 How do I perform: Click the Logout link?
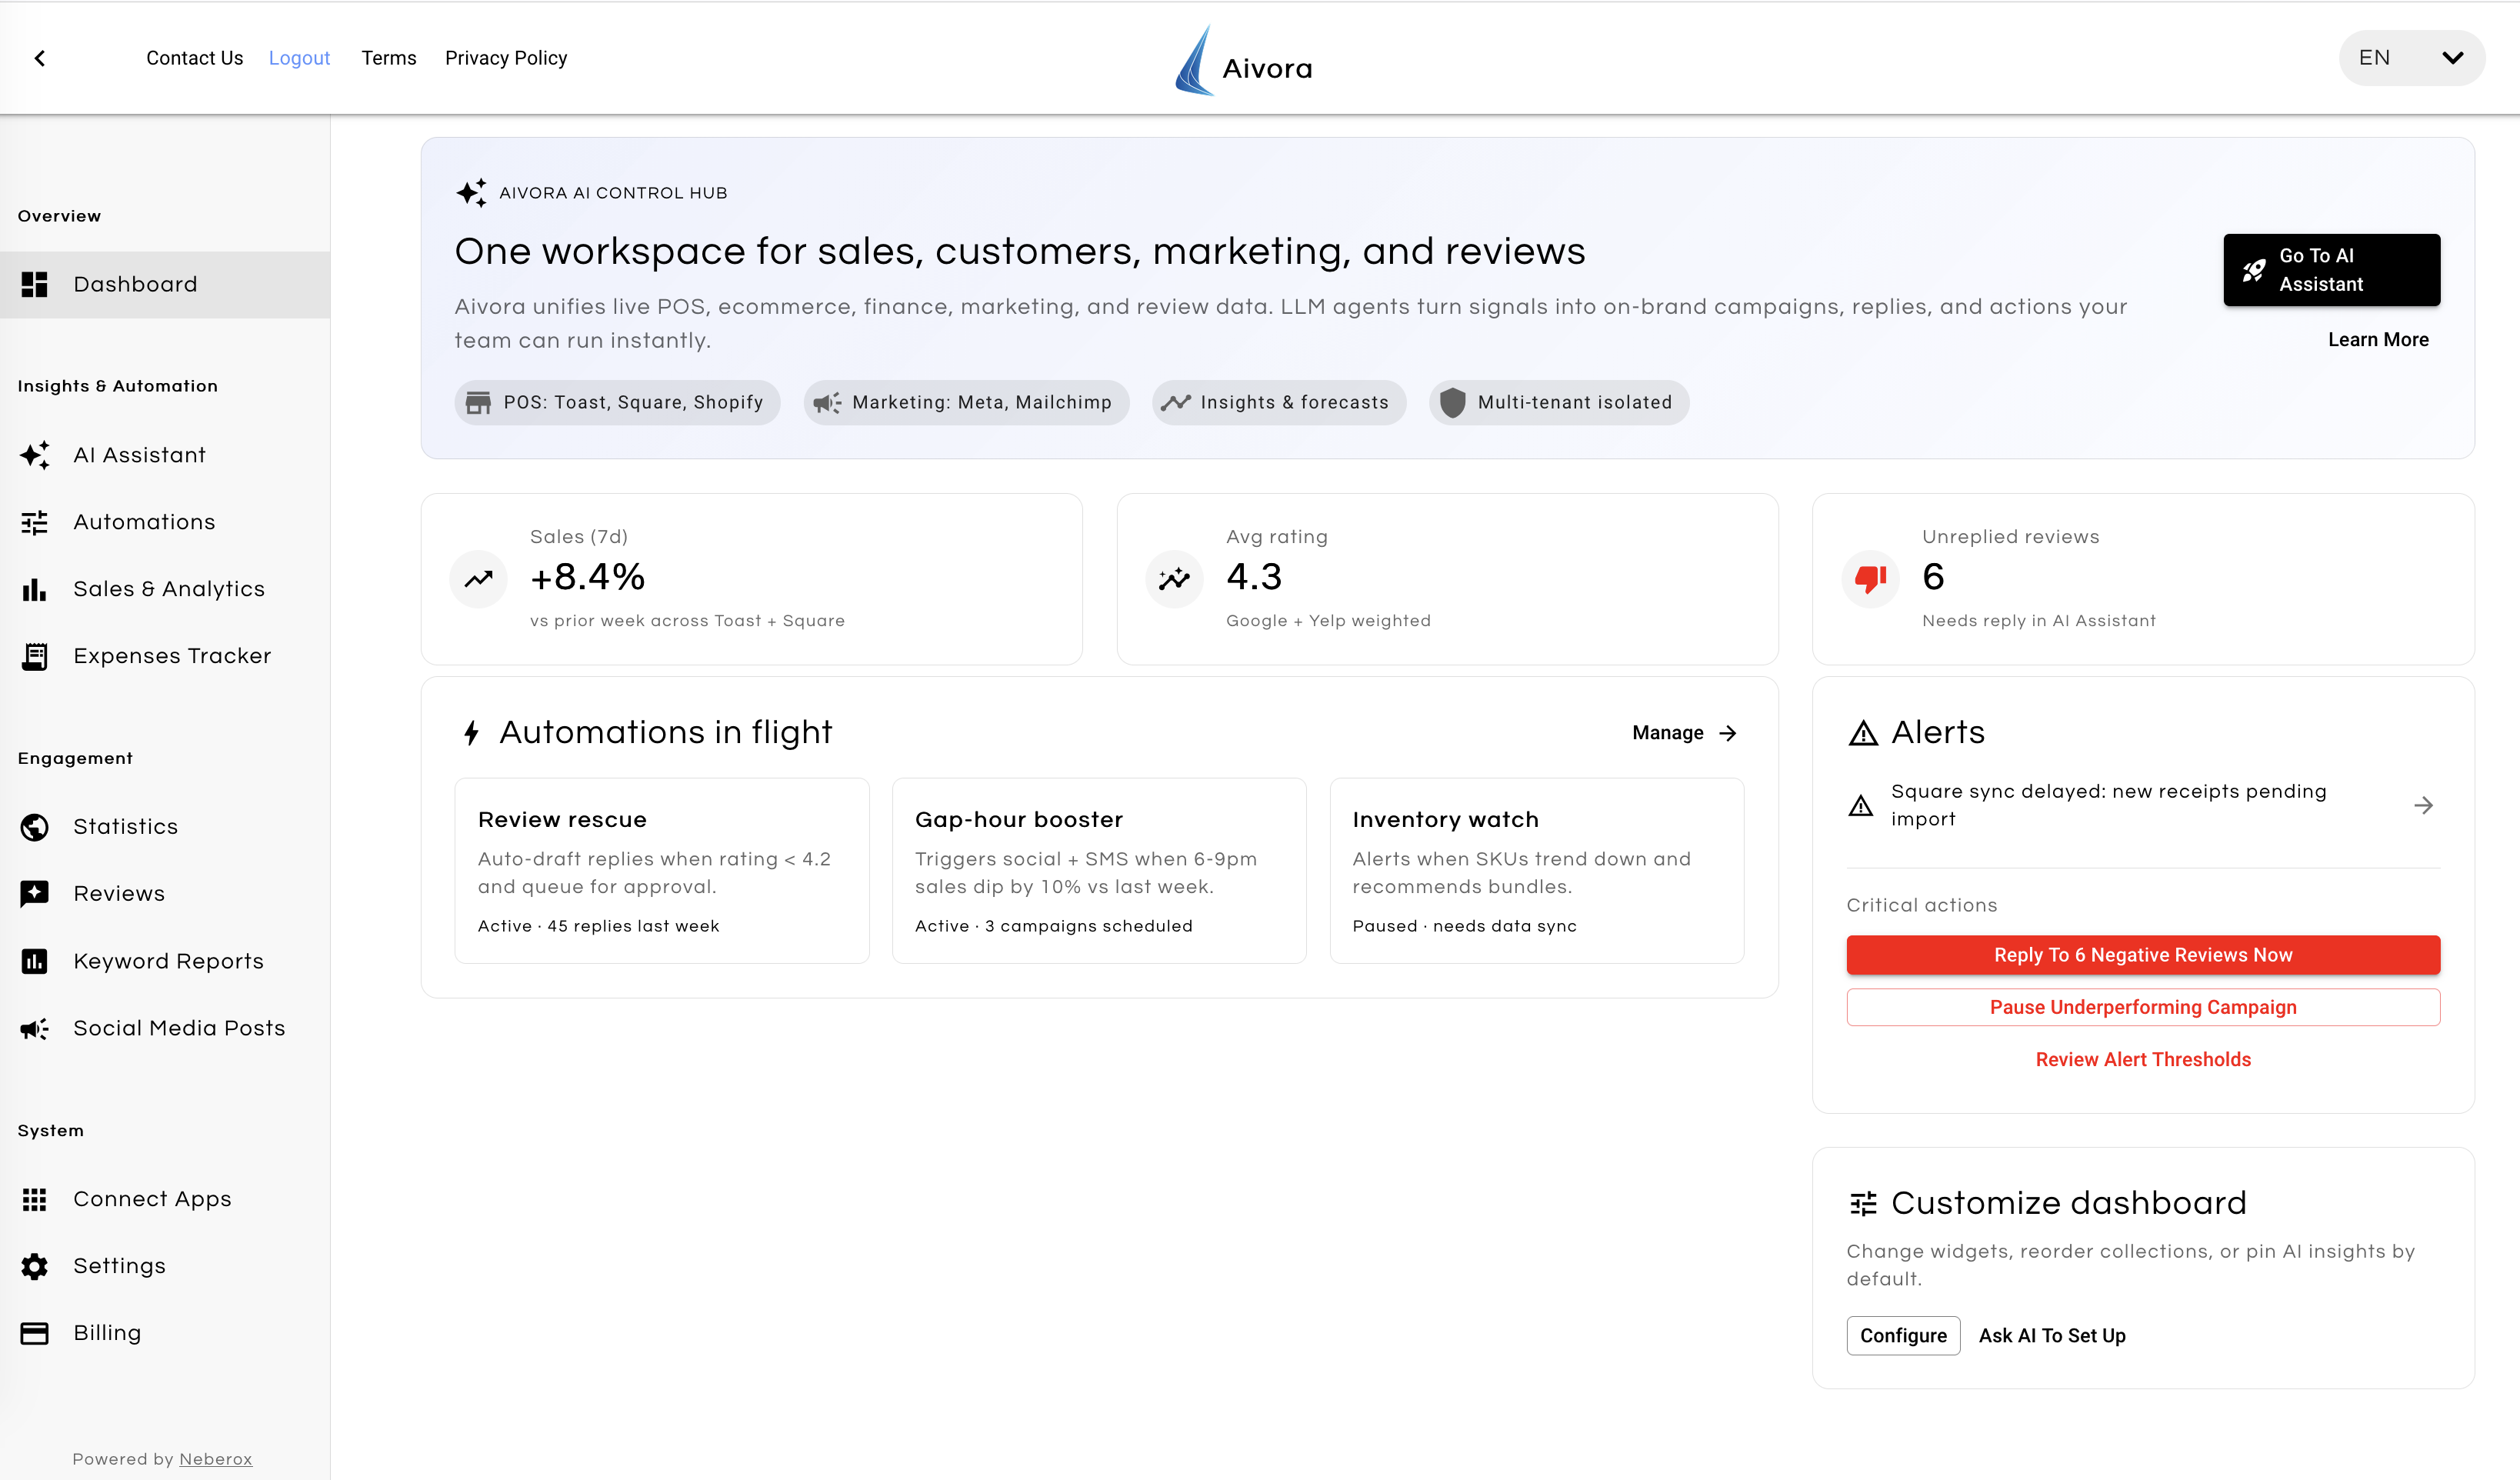299,58
